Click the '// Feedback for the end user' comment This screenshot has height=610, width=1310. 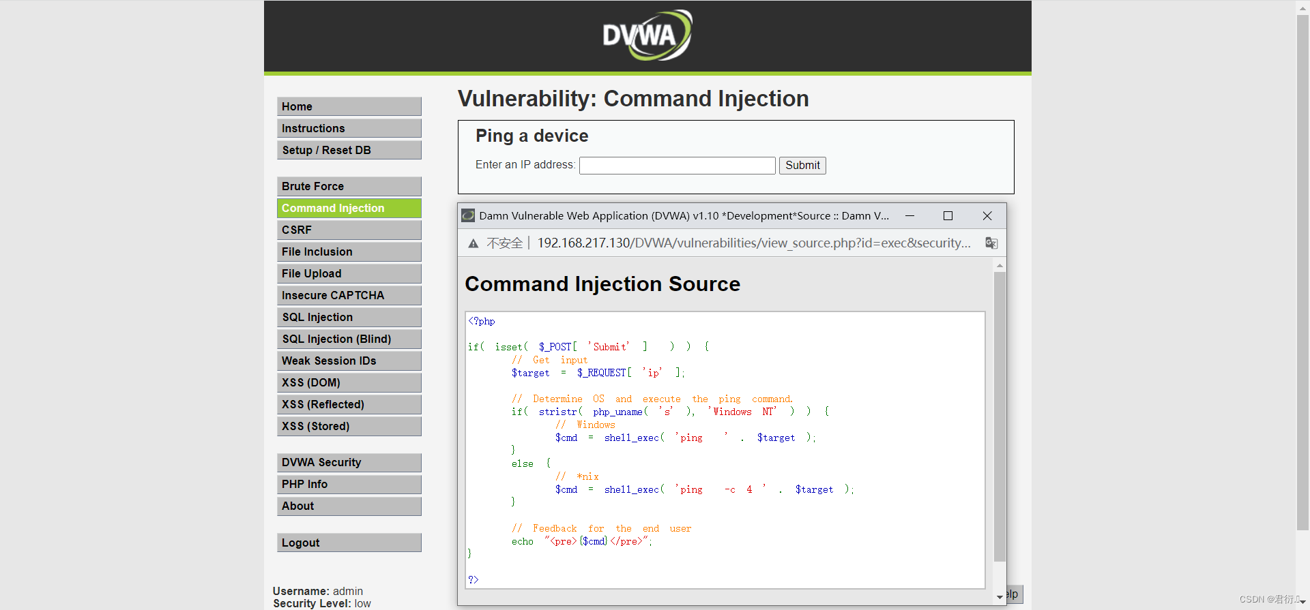tap(602, 528)
